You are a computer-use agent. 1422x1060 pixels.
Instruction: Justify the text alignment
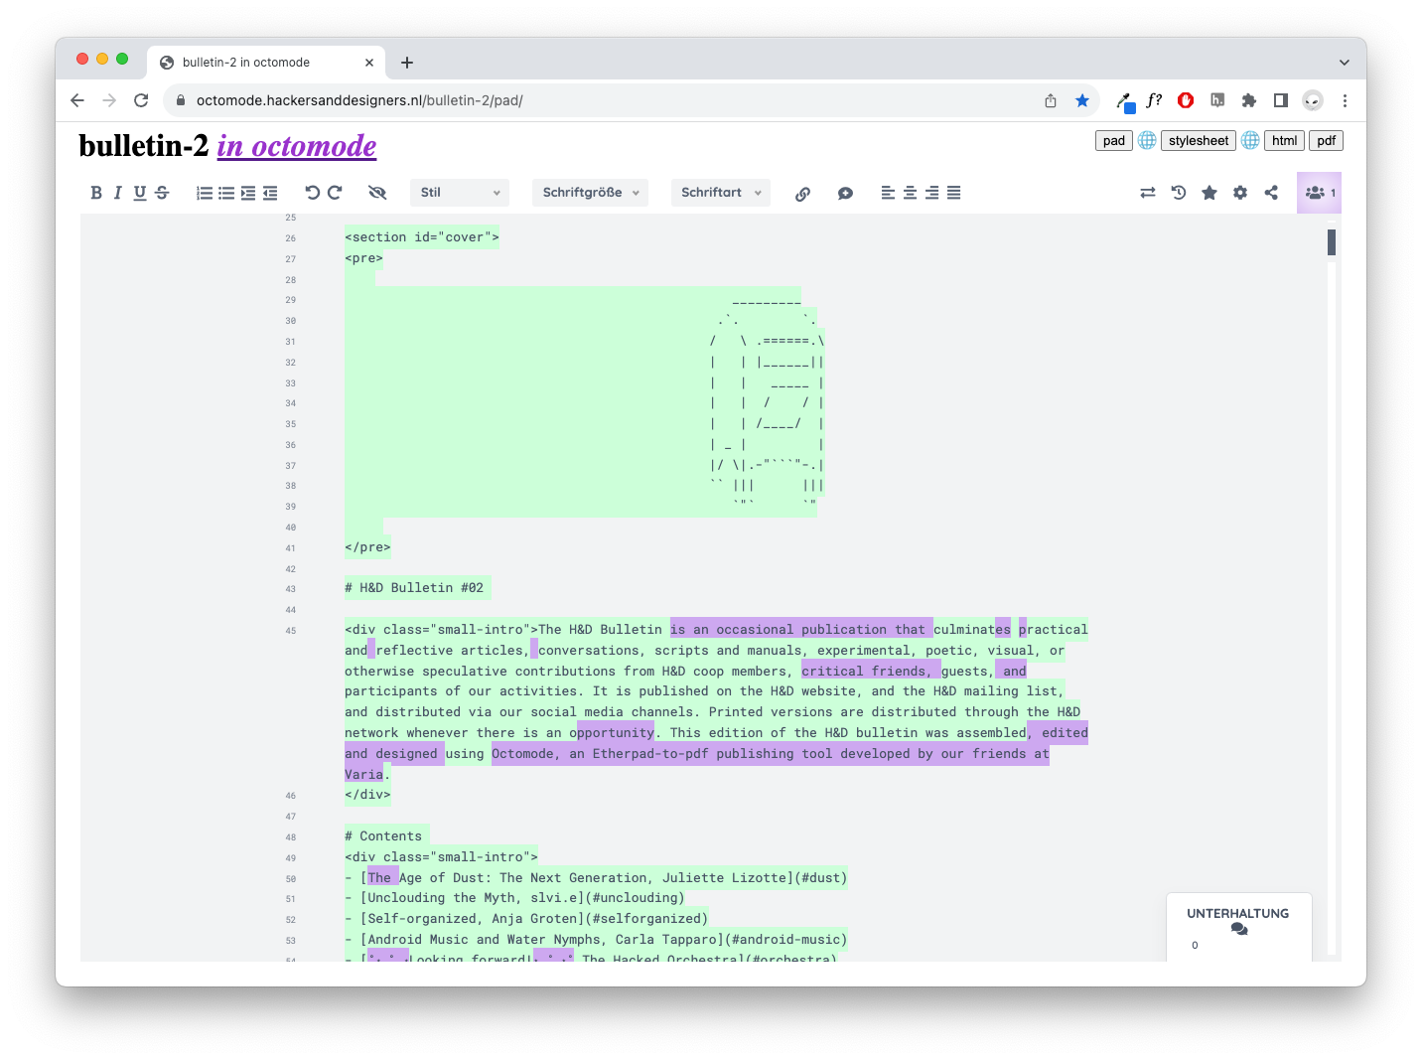pyautogui.click(x=953, y=193)
